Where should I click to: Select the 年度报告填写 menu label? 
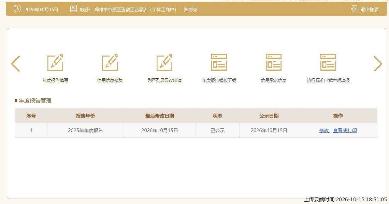[55, 80]
